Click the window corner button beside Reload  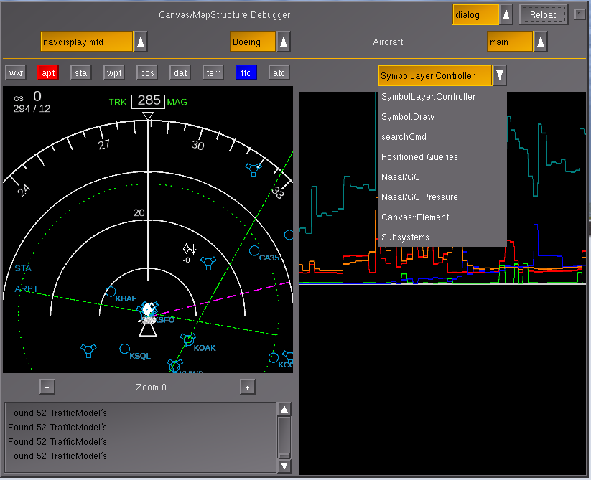(579, 14)
